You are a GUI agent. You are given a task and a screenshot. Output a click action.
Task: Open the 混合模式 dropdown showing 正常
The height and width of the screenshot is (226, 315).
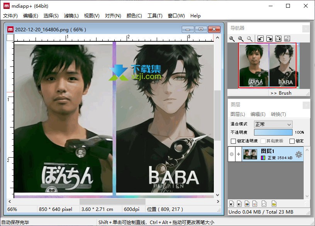pyautogui.click(x=273, y=124)
